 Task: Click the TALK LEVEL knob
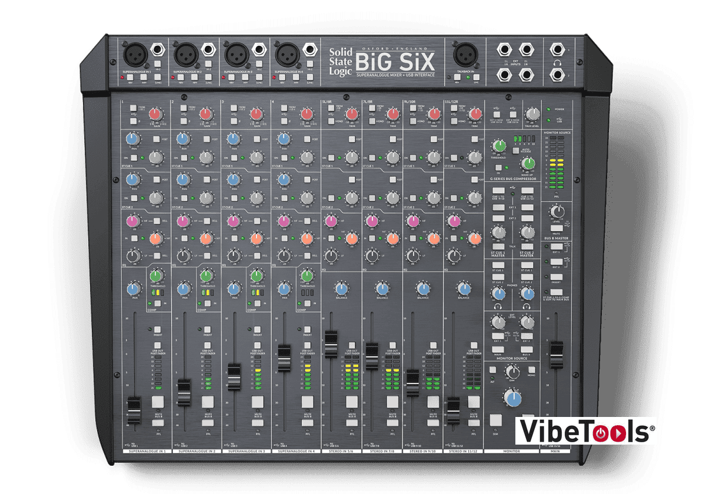532,114
